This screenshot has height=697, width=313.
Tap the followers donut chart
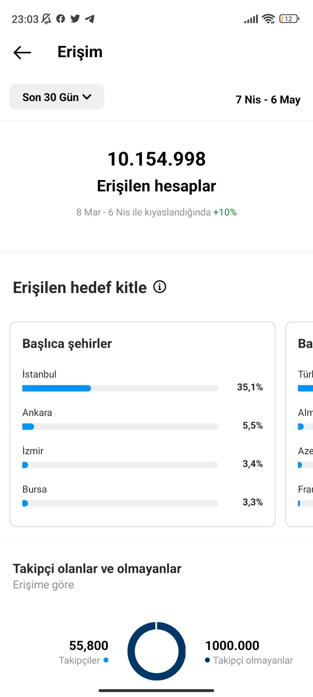(157, 651)
